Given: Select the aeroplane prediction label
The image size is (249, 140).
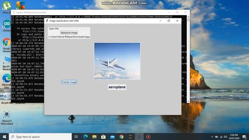Looking at the screenshot, I should pyautogui.click(x=117, y=87).
